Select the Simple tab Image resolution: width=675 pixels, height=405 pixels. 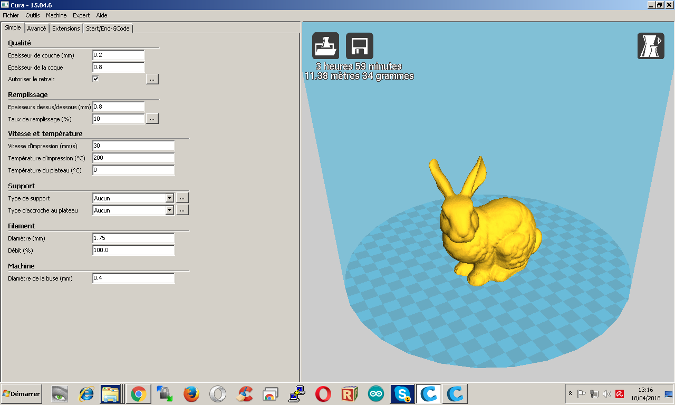pyautogui.click(x=13, y=27)
